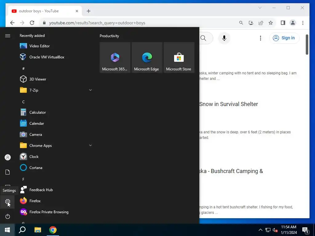
Task: Click the YouTube Sign in button
Action: click(284, 38)
